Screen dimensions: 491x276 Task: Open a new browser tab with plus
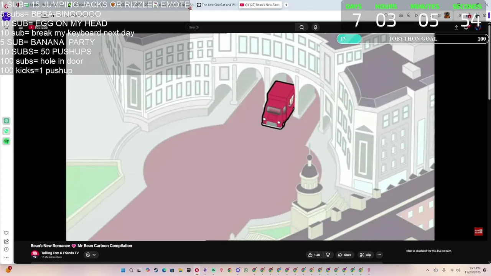(286, 5)
